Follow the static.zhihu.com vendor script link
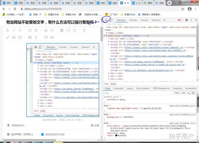Screen dimensions: 199x143 click(154, 47)
